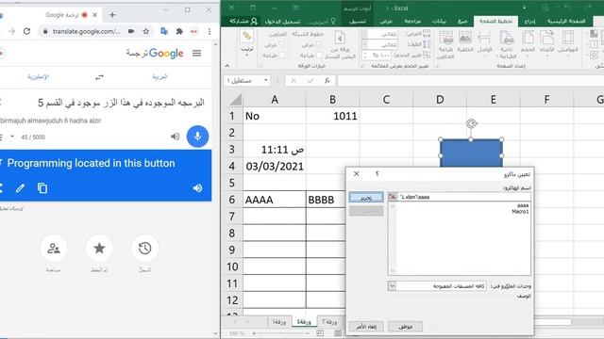The image size is (604, 339).
Task: Click OK (موافق) in Assign Macro dialog
Action: coord(405,327)
